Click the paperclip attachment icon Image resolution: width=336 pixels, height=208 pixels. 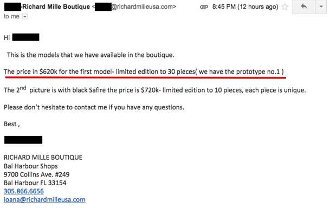click(204, 7)
